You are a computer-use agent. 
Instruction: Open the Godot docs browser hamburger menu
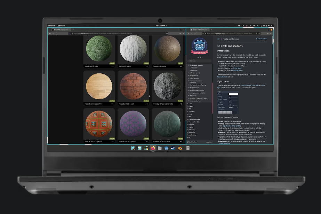(x=271, y=34)
